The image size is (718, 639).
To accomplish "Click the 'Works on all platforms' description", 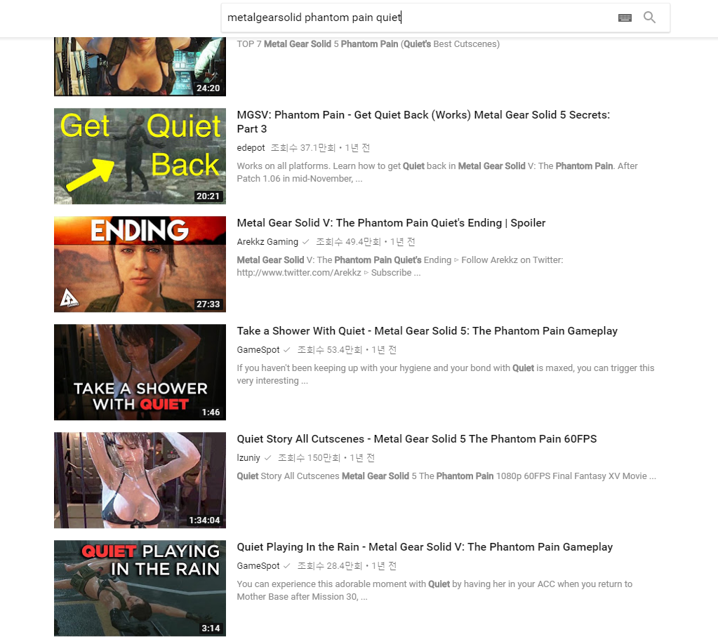I will pos(437,172).
